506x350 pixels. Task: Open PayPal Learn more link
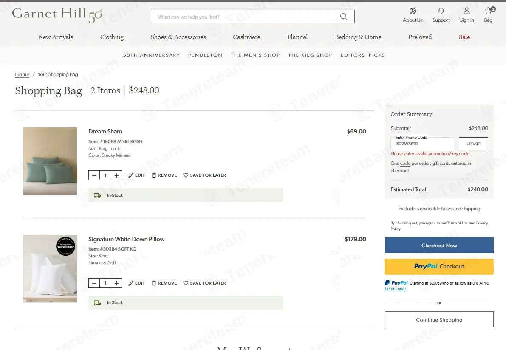coord(395,289)
